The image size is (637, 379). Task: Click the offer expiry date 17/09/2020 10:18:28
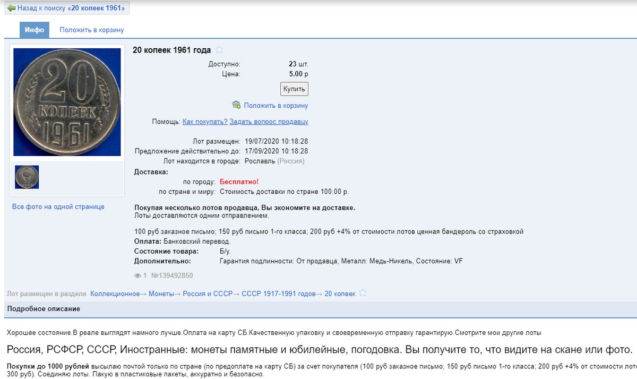pyautogui.click(x=277, y=151)
